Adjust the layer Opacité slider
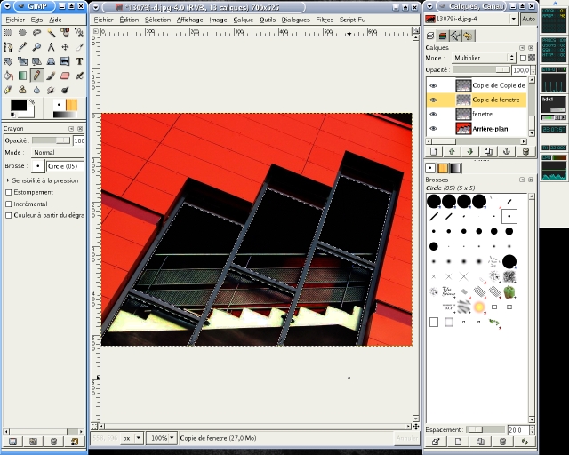This screenshot has width=569, height=455. click(481, 69)
